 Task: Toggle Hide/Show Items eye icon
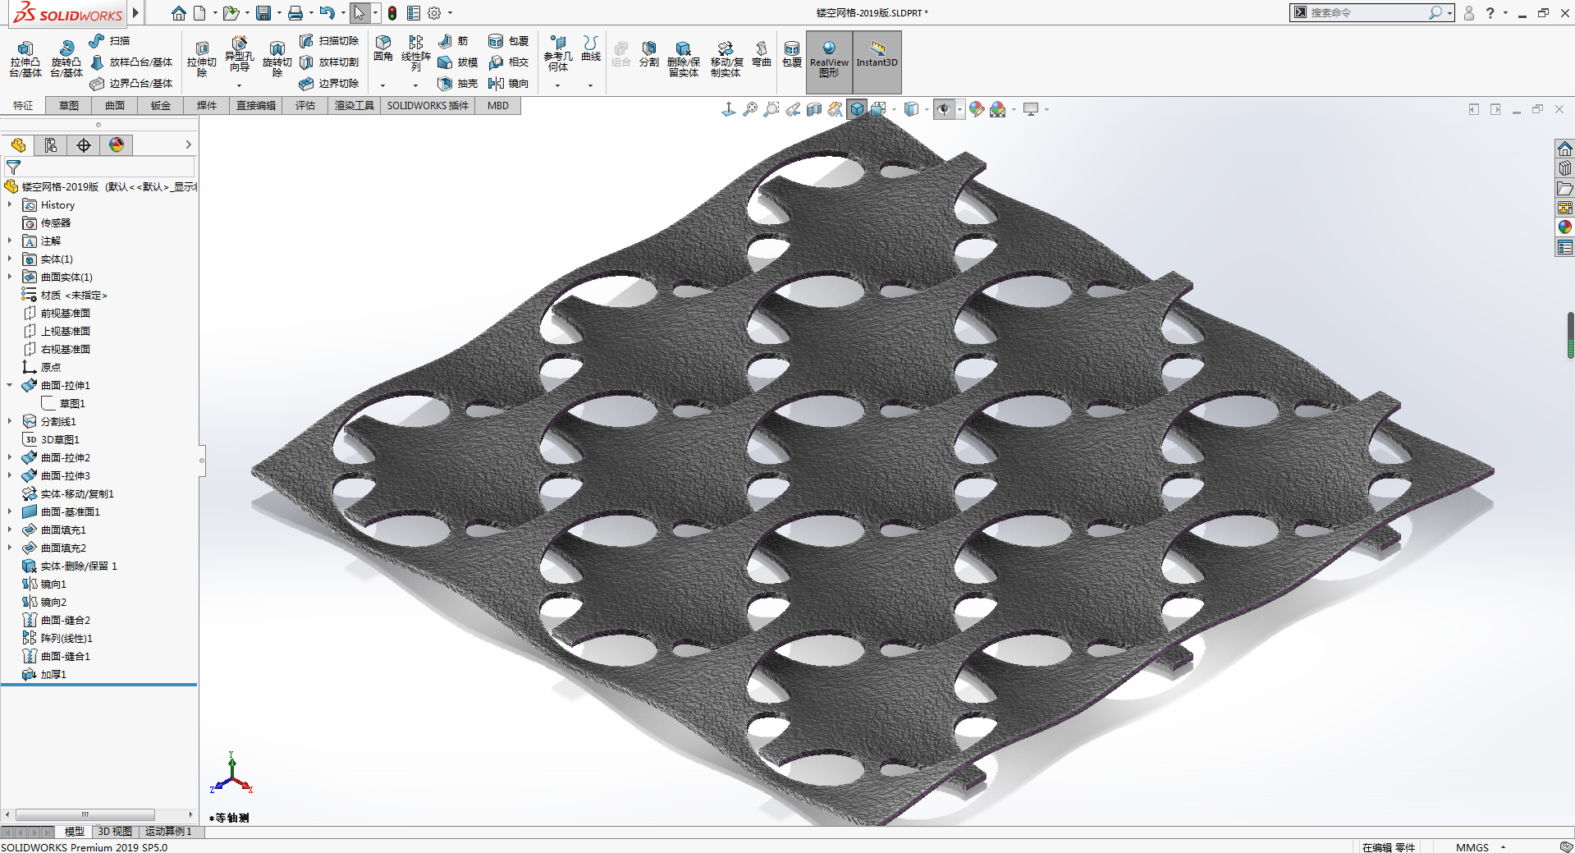(944, 109)
